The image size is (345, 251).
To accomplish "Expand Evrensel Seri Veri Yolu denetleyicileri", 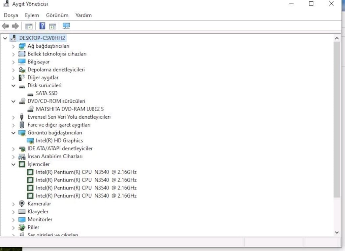I will [13, 117].
